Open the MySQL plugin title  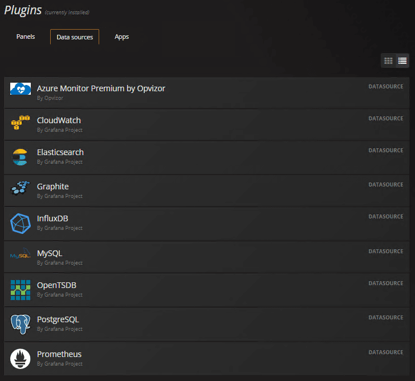click(x=50, y=253)
